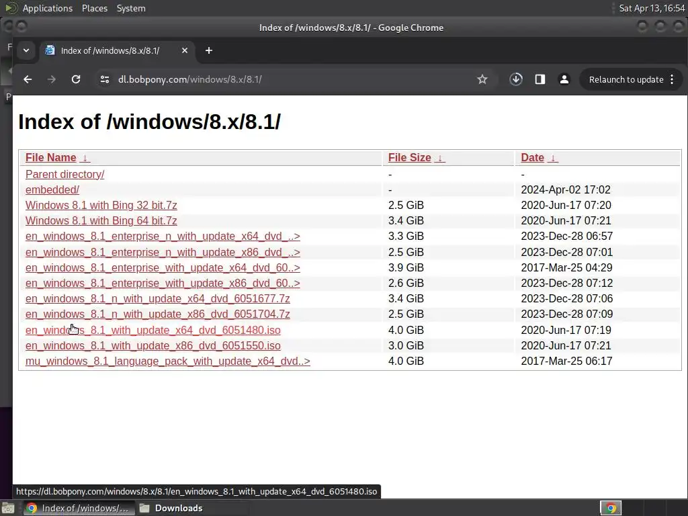Click the forward navigation arrow

[52, 79]
